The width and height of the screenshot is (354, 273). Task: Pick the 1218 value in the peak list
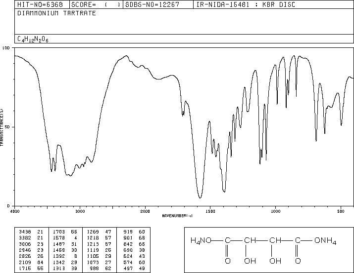point(93,237)
